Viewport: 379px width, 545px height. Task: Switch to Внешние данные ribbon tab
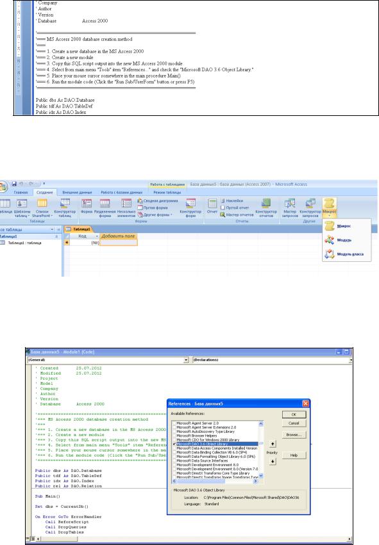coord(77,192)
